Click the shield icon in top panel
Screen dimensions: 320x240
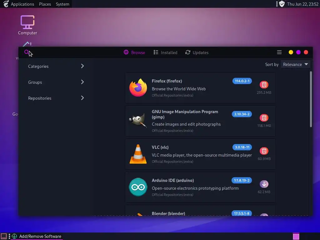tap(282, 4)
